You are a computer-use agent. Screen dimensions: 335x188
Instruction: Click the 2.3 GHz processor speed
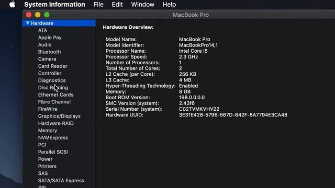pyautogui.click(x=188, y=57)
